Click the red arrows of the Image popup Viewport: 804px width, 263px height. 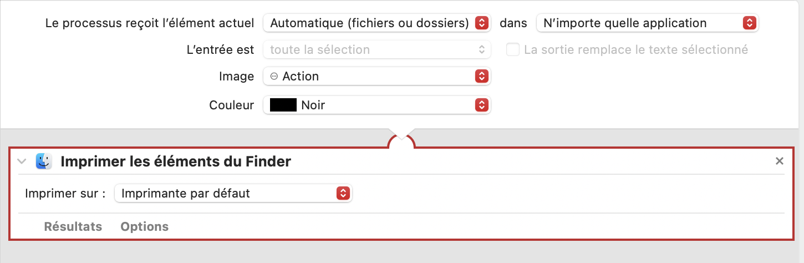pyautogui.click(x=482, y=77)
